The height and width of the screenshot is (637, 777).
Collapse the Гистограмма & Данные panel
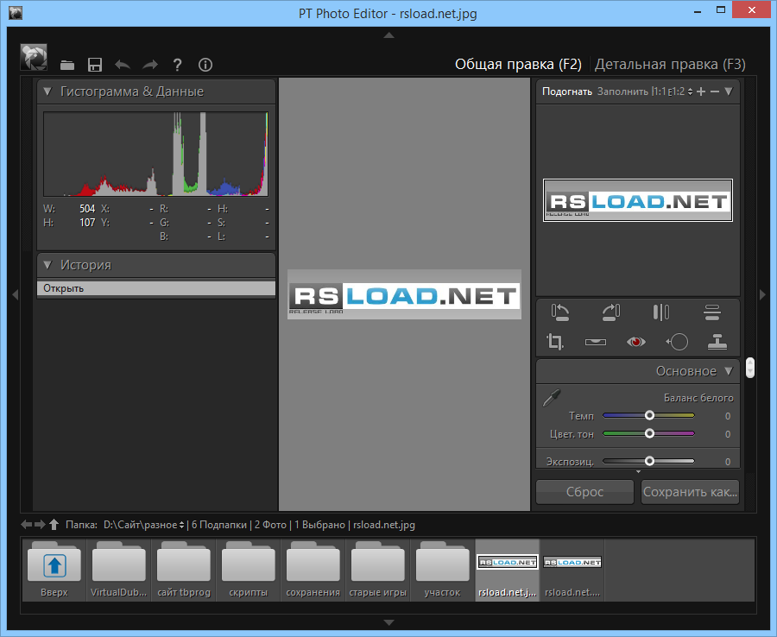pyautogui.click(x=46, y=91)
